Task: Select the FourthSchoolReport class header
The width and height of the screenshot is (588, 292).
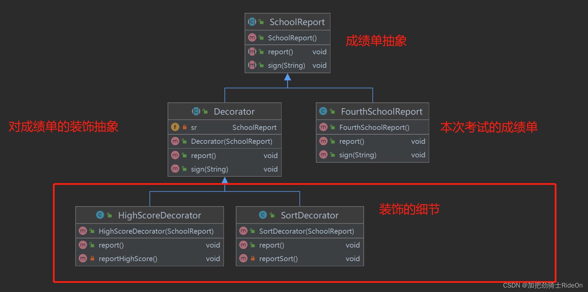Action: pyautogui.click(x=373, y=111)
